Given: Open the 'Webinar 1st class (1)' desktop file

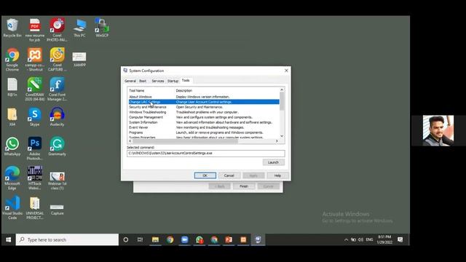Looking at the screenshot, I should [57, 180].
